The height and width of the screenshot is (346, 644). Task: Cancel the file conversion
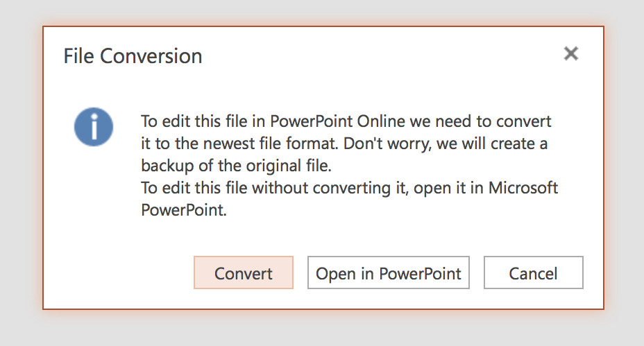point(534,273)
